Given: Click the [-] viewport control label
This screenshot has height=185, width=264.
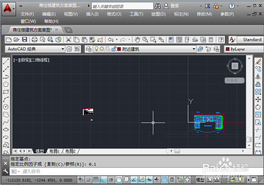Looking at the screenshot, I should coord(16,60).
